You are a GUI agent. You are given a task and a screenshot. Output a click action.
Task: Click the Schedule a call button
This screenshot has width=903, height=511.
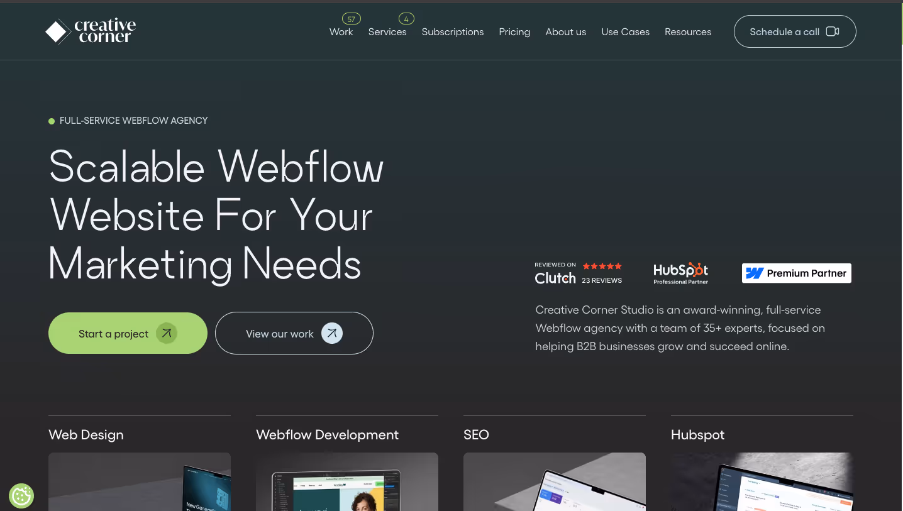click(x=795, y=31)
